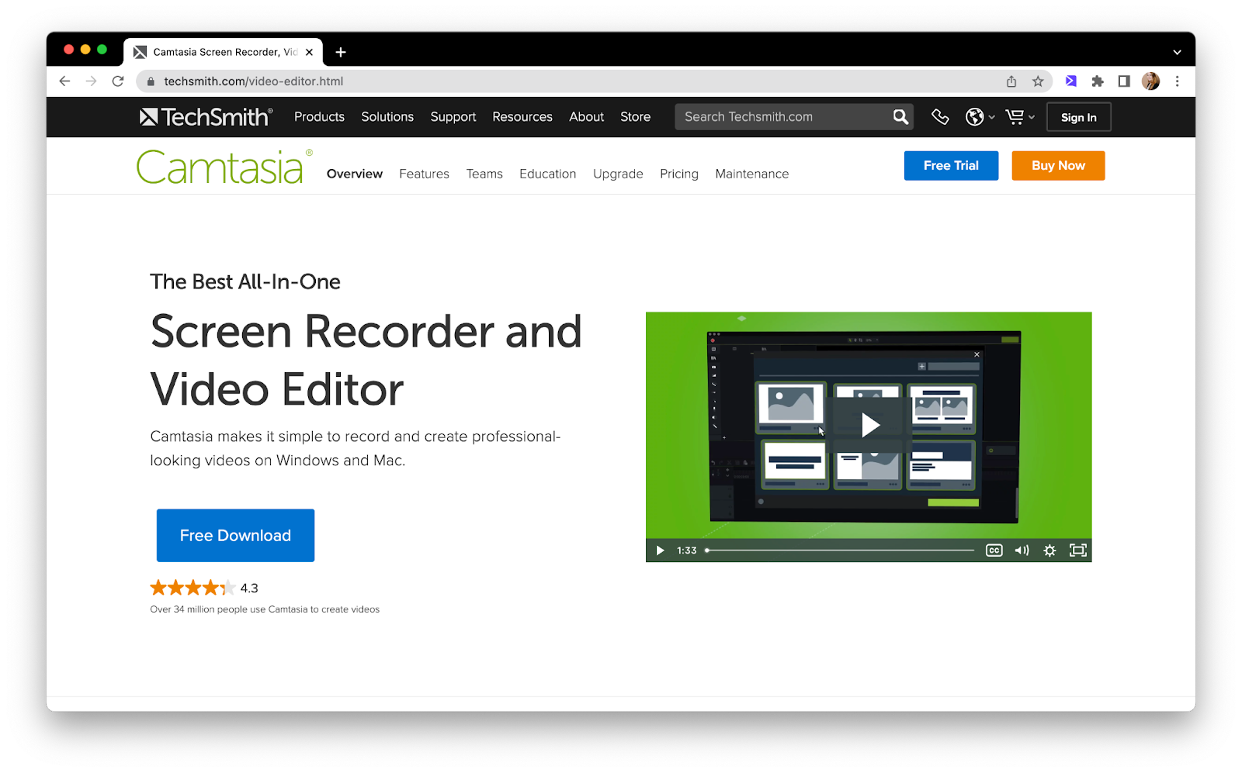
Task: Select the Overview tab
Action: click(x=355, y=174)
